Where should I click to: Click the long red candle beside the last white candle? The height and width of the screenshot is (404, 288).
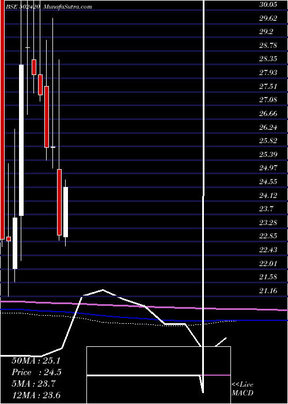pyautogui.click(x=59, y=202)
